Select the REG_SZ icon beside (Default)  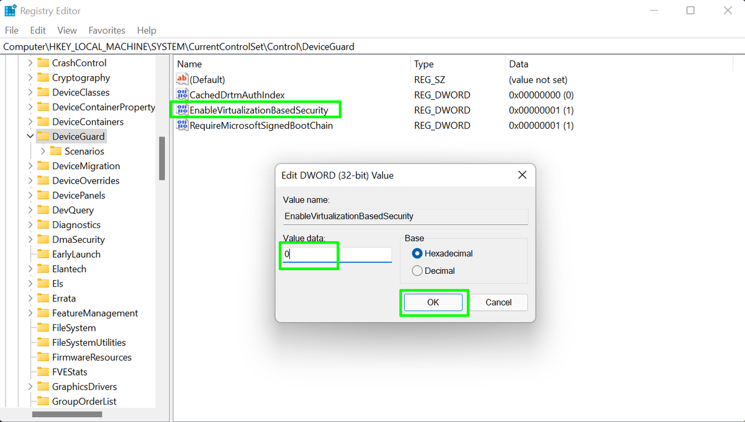tap(183, 79)
